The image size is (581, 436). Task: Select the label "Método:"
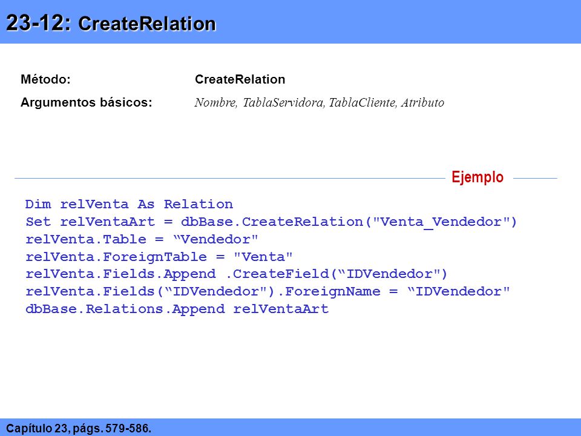tap(45, 79)
